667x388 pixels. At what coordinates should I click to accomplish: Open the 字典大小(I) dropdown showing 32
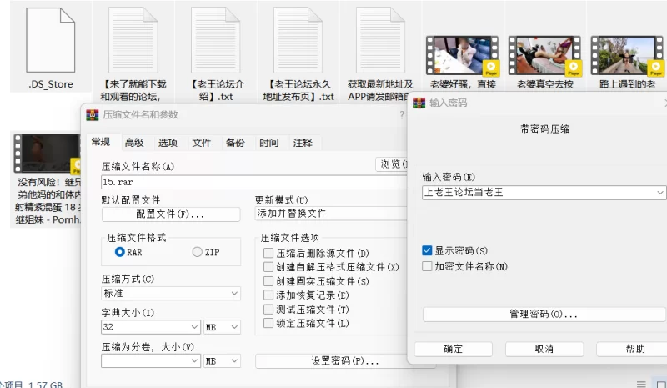pos(151,327)
